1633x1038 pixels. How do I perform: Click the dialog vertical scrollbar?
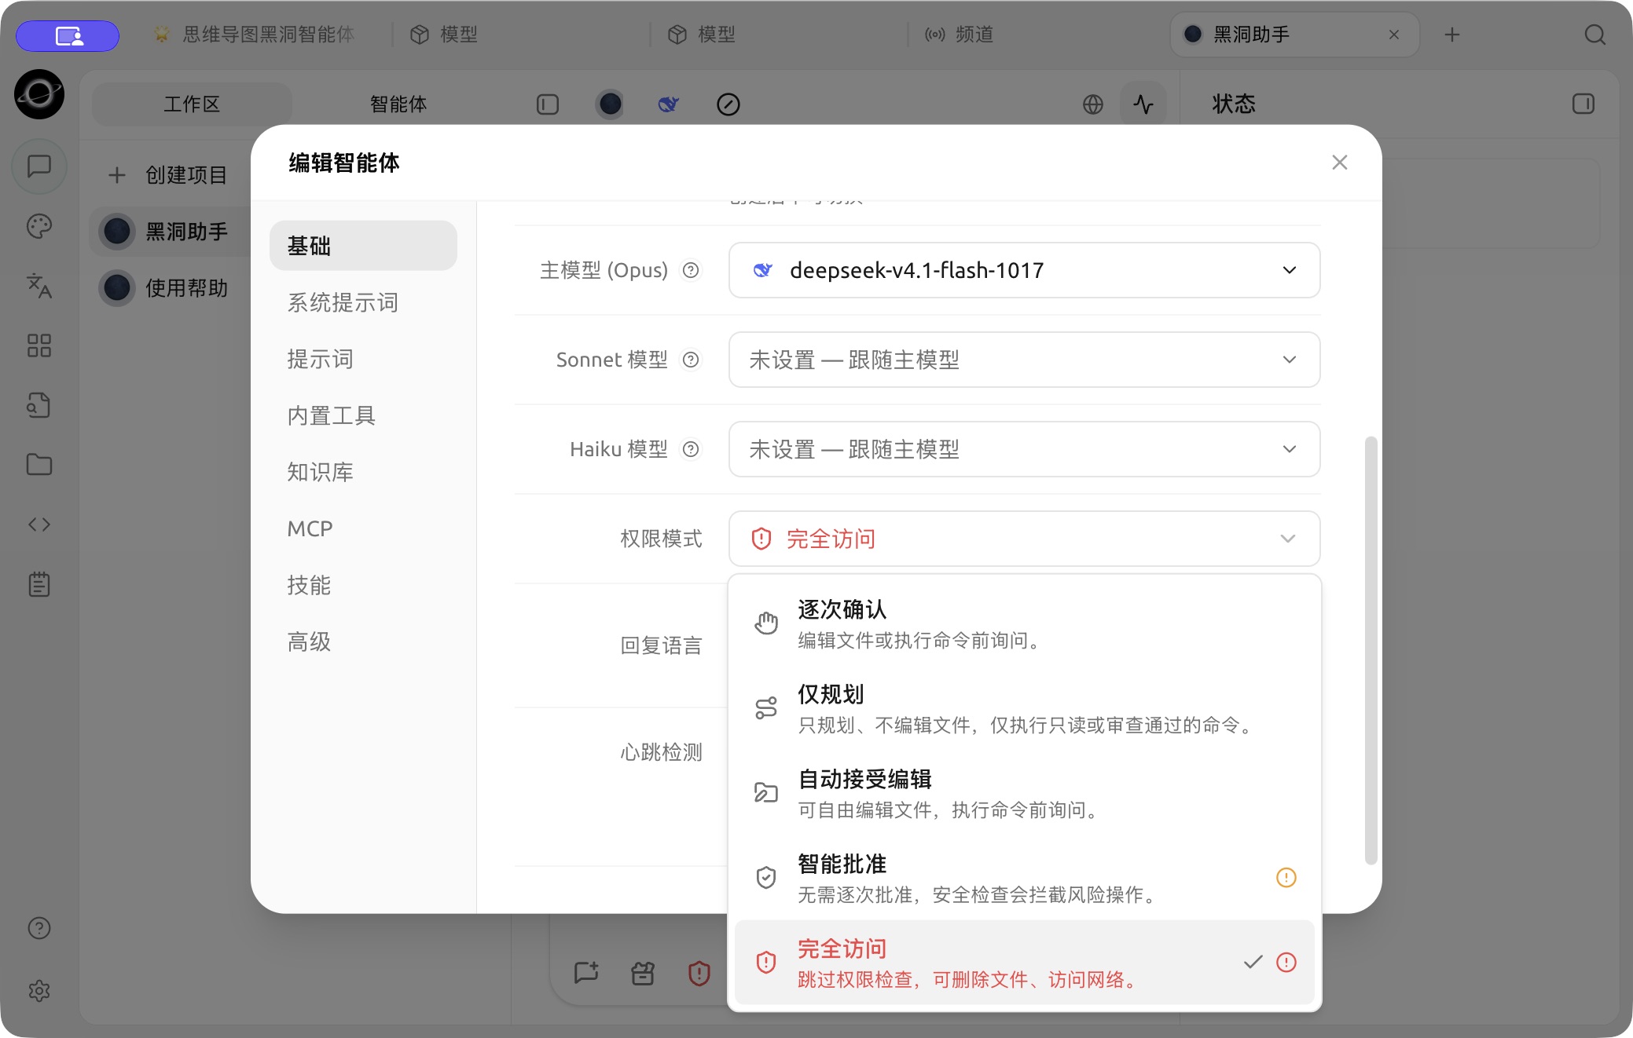(1371, 650)
